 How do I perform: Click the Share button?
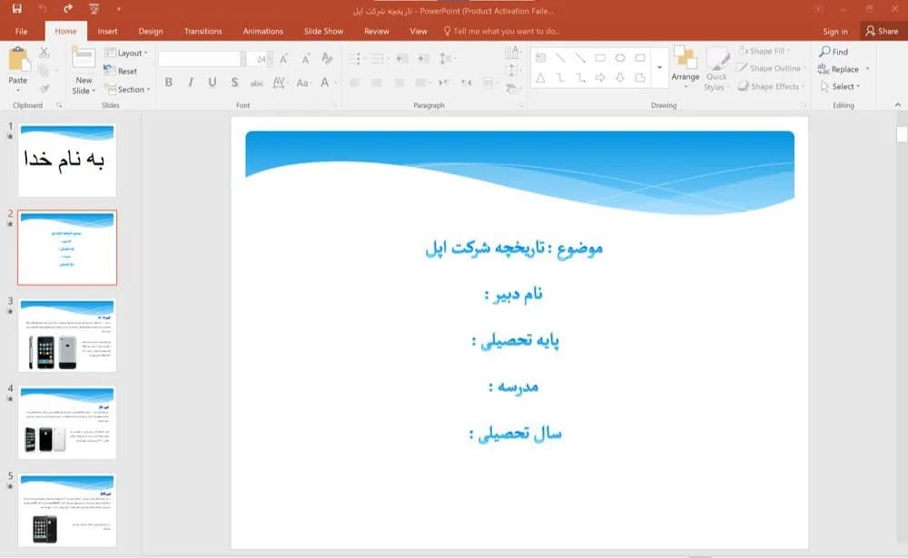point(882,31)
